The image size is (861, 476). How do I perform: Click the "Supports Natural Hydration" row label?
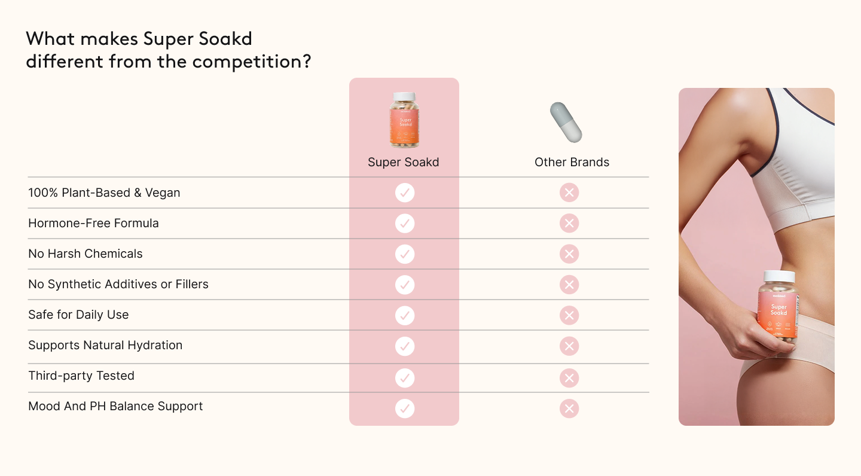pos(105,345)
